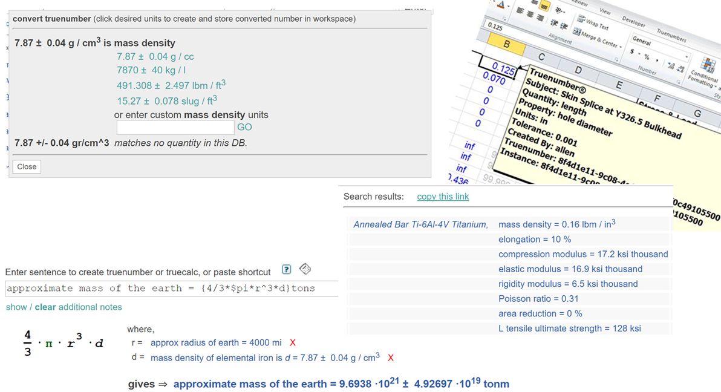Select 'mass density = 0.16 lbm / in3' result
721x392 pixels.
[x=557, y=224]
